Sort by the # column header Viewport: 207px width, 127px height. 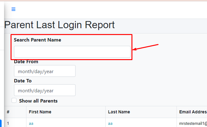pos(8,112)
